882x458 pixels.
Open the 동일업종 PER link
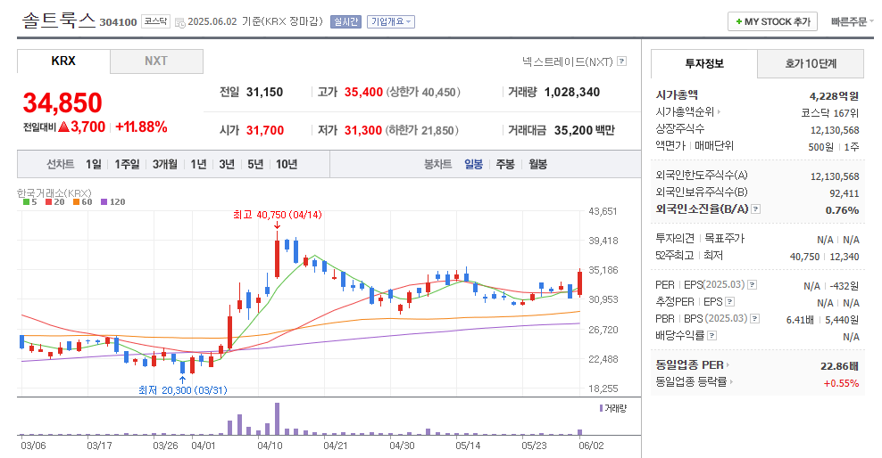(x=690, y=364)
